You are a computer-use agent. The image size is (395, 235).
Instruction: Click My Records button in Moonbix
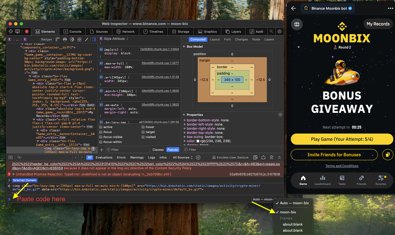coord(378,24)
